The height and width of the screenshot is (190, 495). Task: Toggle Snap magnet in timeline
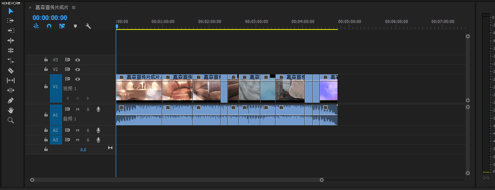click(x=49, y=26)
